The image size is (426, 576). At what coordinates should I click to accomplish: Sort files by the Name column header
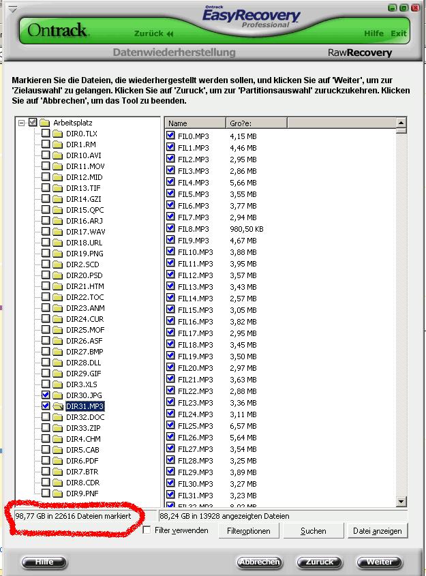(x=195, y=123)
